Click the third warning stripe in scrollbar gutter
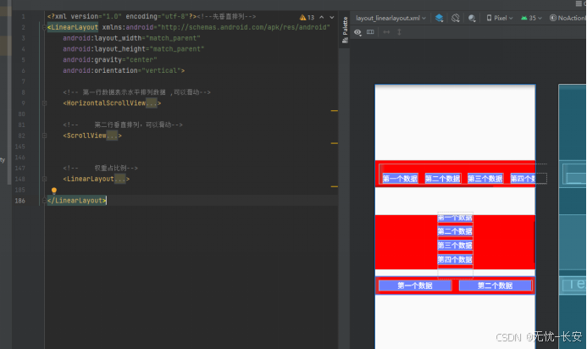This screenshot has width=587, height=349. click(335, 186)
